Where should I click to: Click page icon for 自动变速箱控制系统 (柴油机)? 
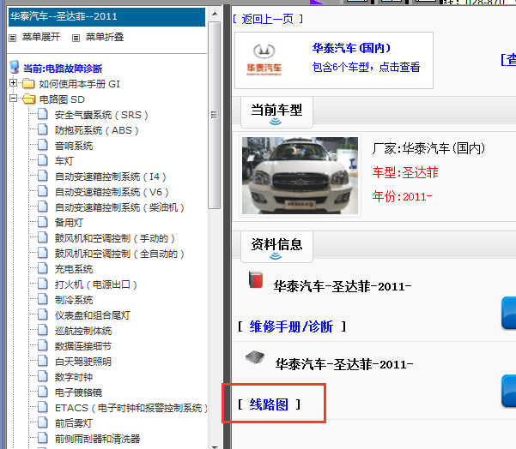tap(42, 207)
